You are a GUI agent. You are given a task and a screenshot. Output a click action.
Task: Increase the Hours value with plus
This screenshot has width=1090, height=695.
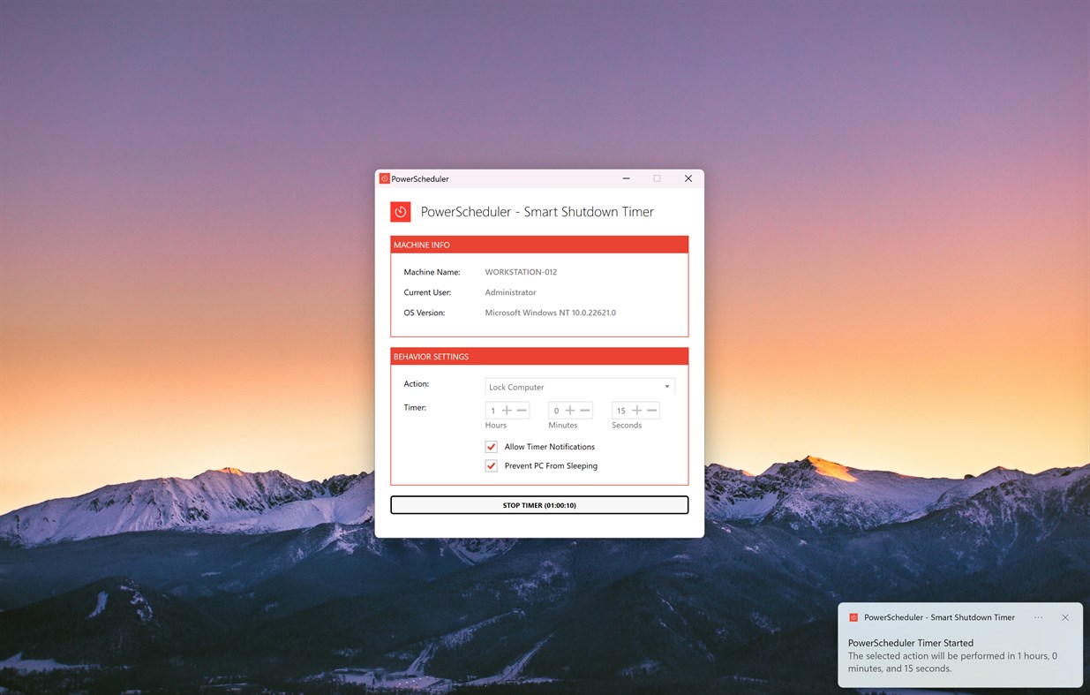coord(507,411)
